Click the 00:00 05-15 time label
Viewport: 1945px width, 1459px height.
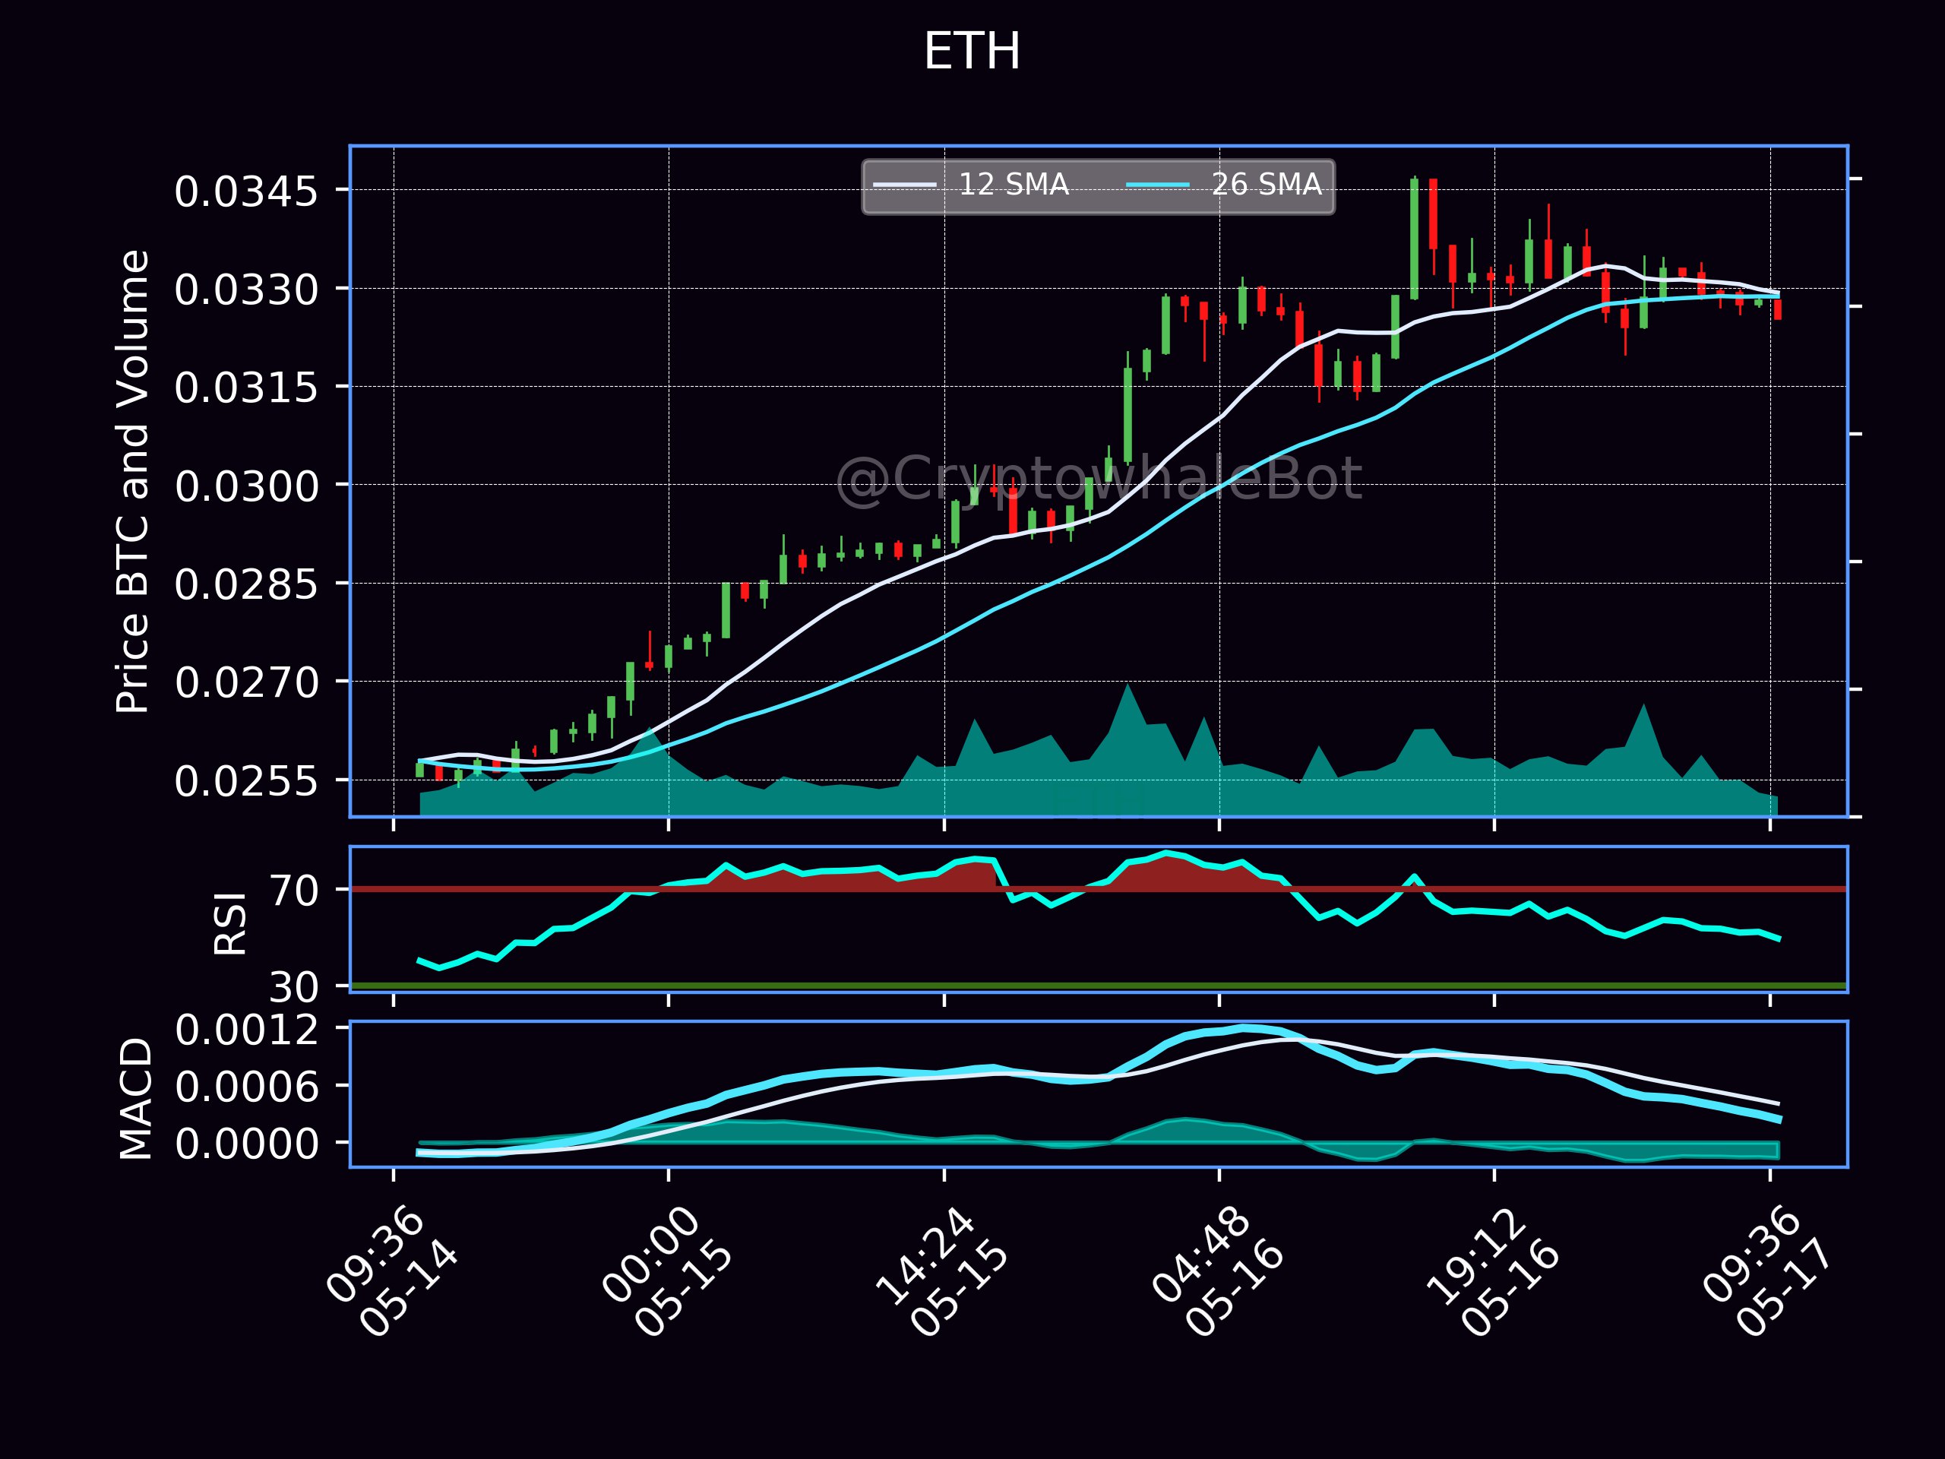666,1273
